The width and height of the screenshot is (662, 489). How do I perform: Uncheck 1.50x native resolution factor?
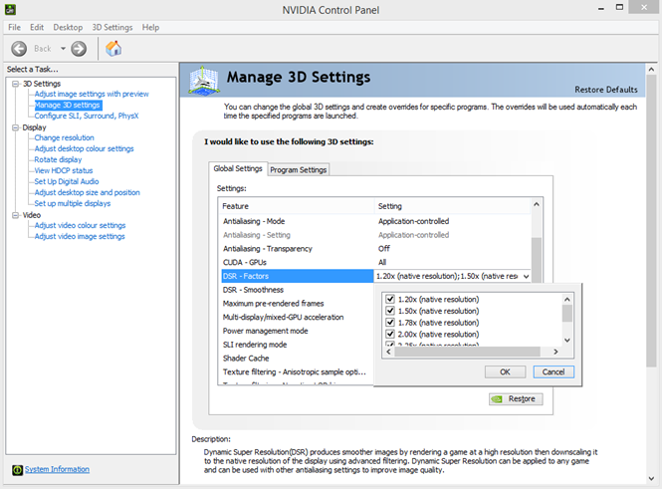pos(390,311)
